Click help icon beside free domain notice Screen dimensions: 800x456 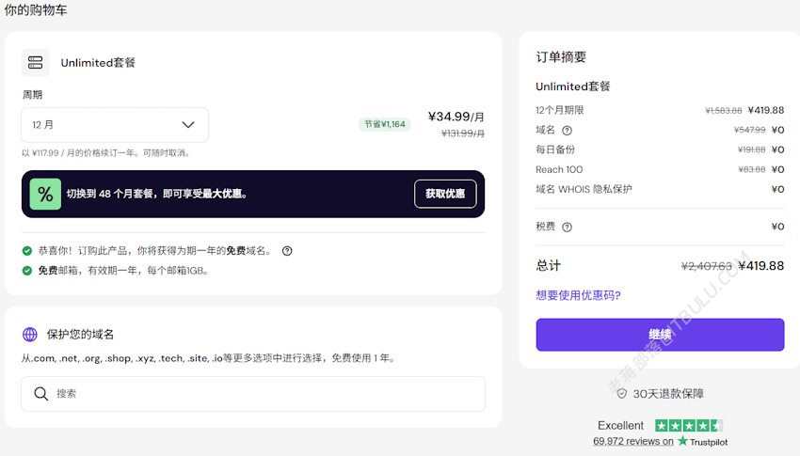coord(287,251)
